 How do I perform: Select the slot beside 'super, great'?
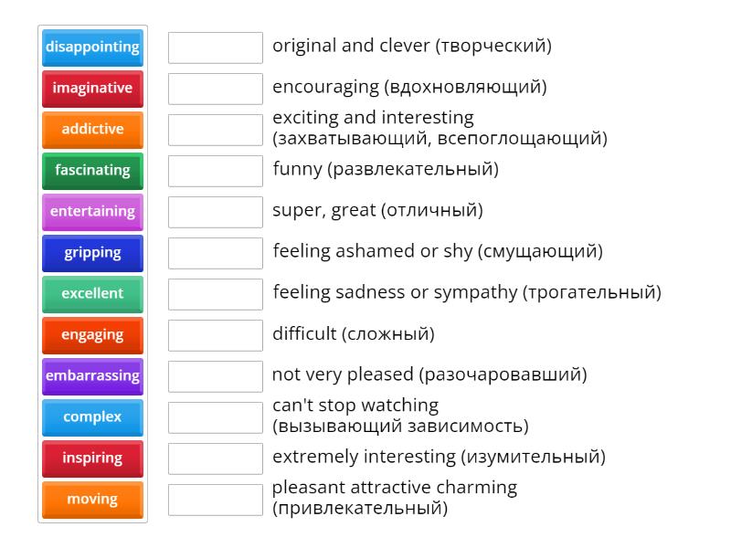pos(216,212)
